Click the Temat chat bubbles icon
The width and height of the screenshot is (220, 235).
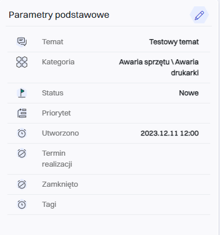click(22, 42)
